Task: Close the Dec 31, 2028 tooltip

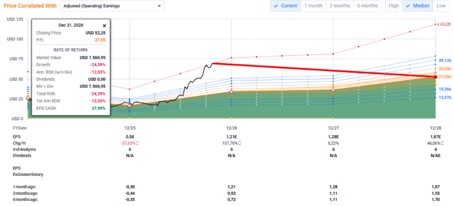Action: tap(104, 26)
